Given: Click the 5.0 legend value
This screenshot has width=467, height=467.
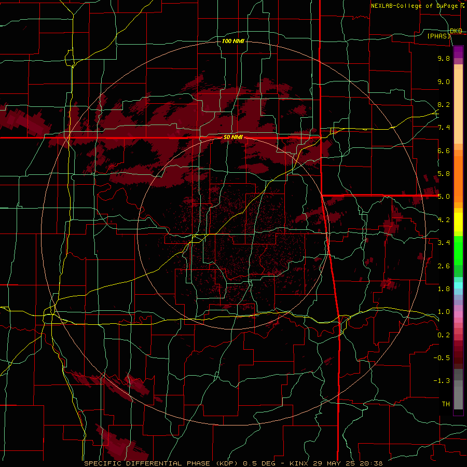Looking at the screenshot, I should coord(444,197).
